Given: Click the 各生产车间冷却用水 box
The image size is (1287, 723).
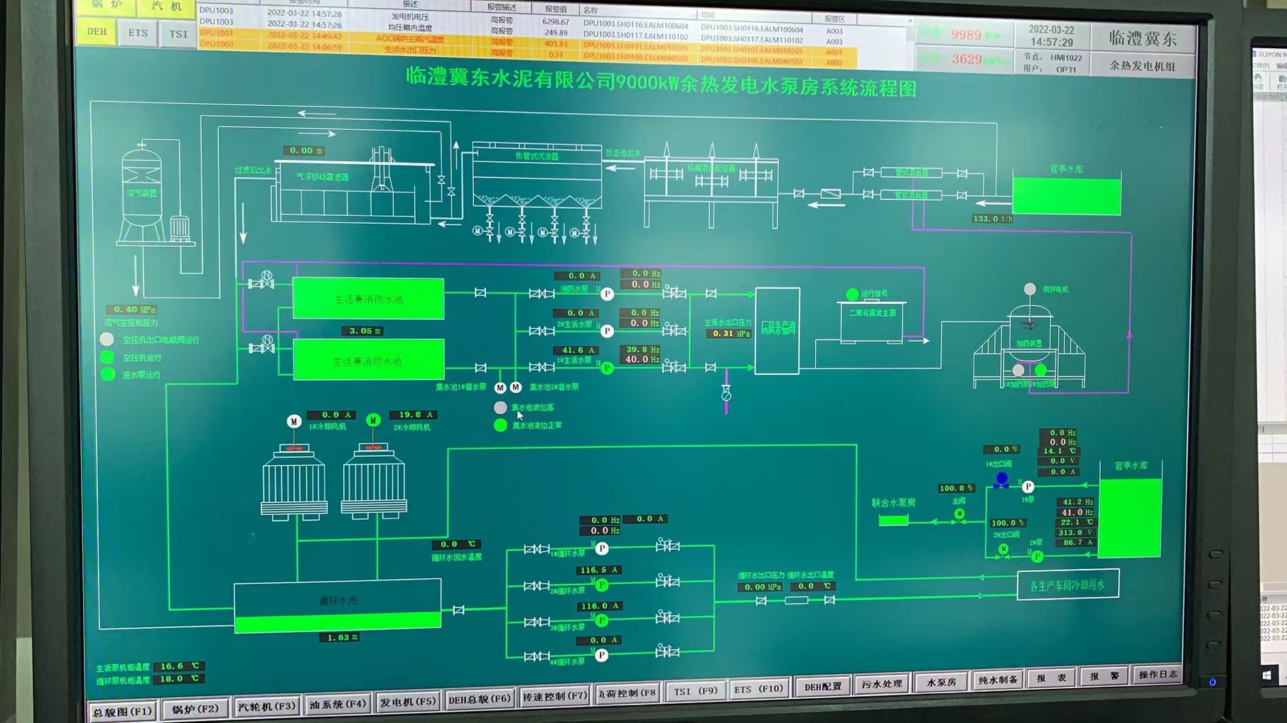Looking at the screenshot, I should point(1067,585).
